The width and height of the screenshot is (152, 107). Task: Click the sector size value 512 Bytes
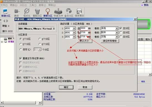point(140,97)
